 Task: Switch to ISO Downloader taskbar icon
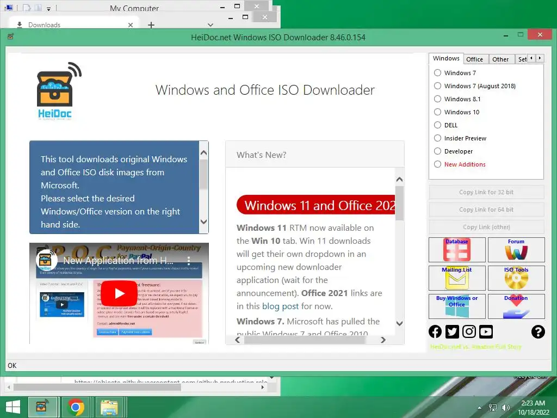pos(42,407)
